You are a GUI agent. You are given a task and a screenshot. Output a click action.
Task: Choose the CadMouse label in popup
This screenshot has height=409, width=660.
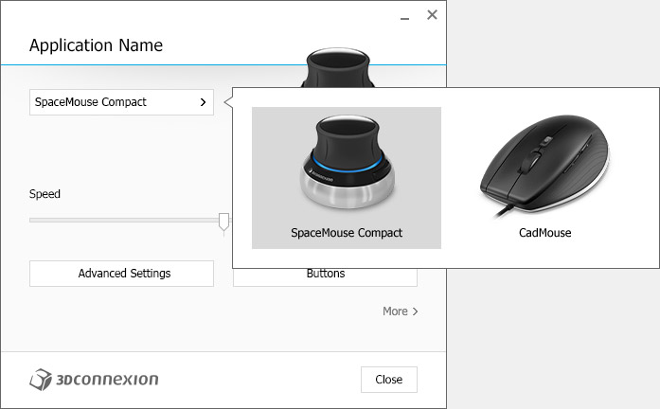544,232
